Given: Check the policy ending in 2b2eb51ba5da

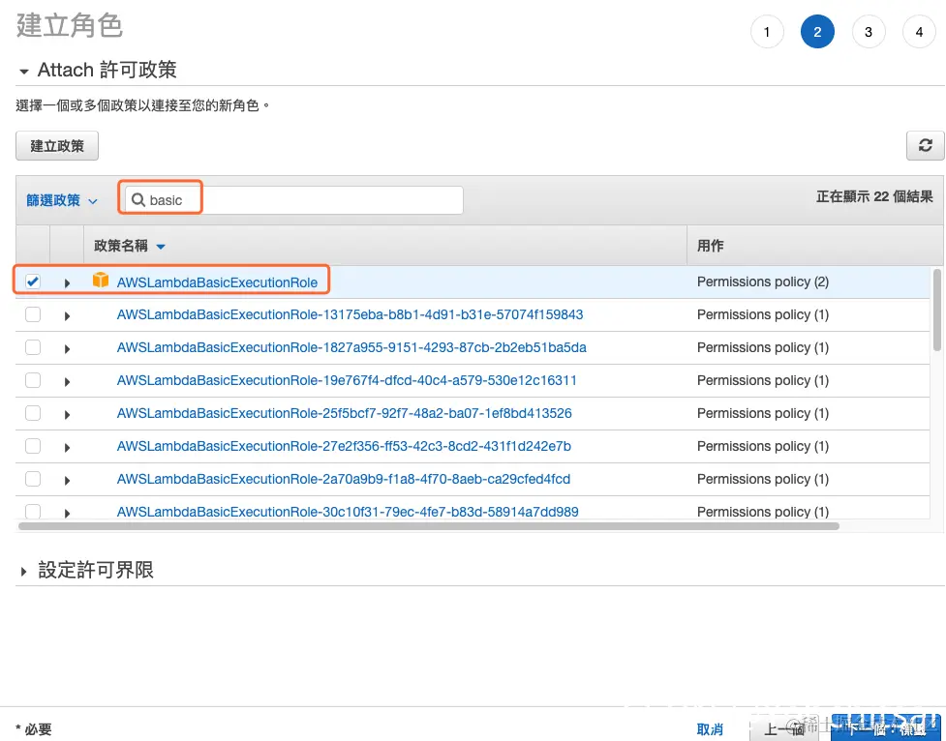Looking at the screenshot, I should [x=33, y=347].
